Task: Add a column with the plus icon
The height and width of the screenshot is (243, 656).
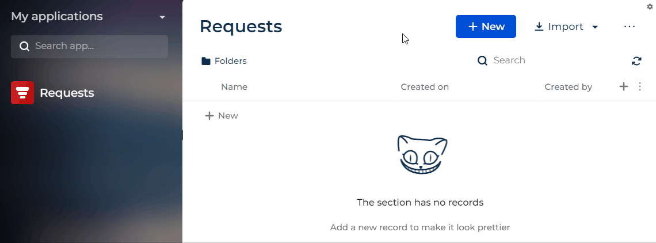Action: 623,86
